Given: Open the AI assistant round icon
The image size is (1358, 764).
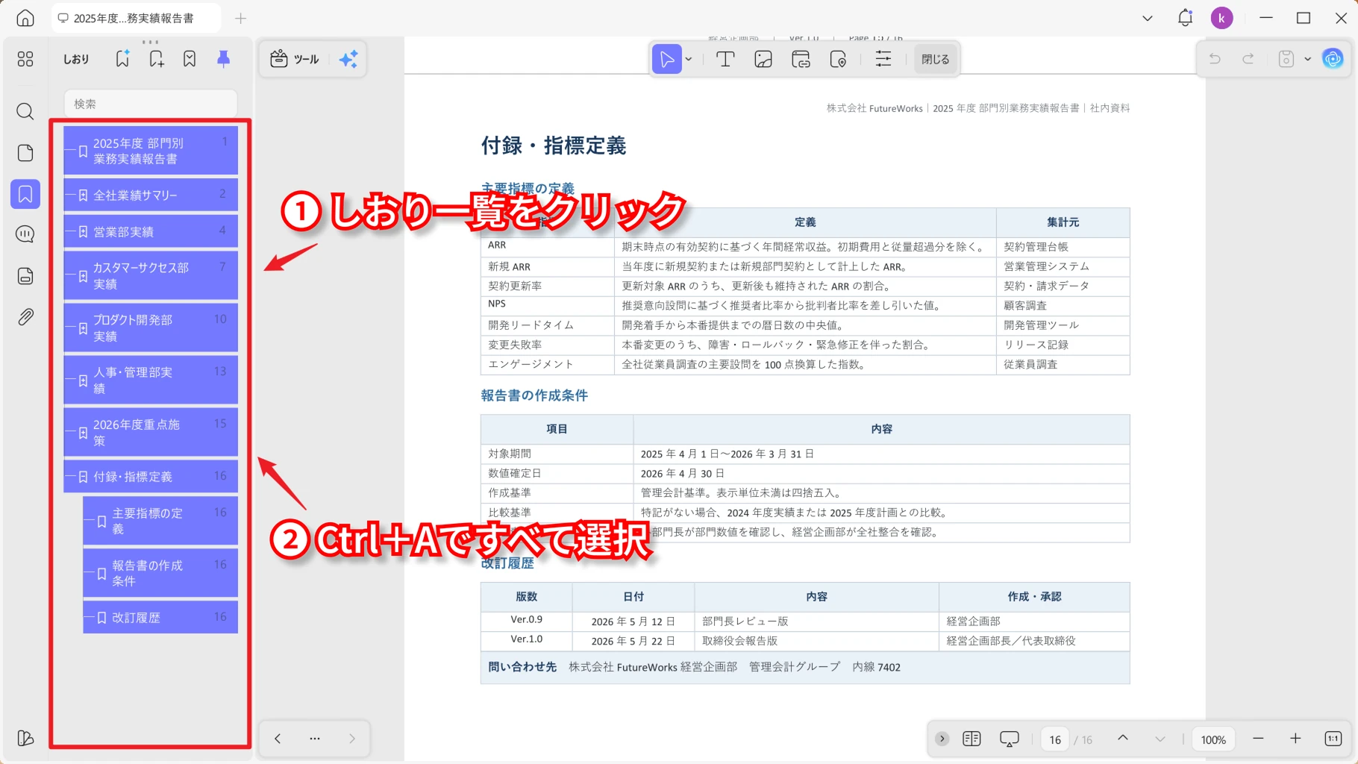Looking at the screenshot, I should click(x=1333, y=59).
